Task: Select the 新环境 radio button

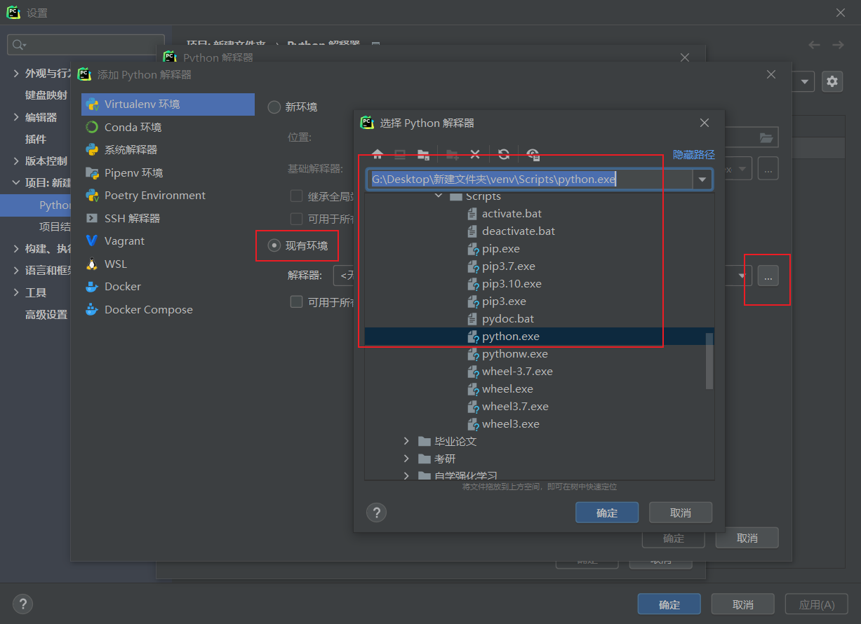Action: [x=274, y=107]
